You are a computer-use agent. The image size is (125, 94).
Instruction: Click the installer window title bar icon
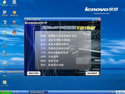pos(25,19)
